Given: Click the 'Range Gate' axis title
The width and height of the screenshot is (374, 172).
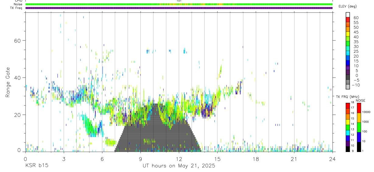Looking at the screenshot, I should (x=8, y=82).
